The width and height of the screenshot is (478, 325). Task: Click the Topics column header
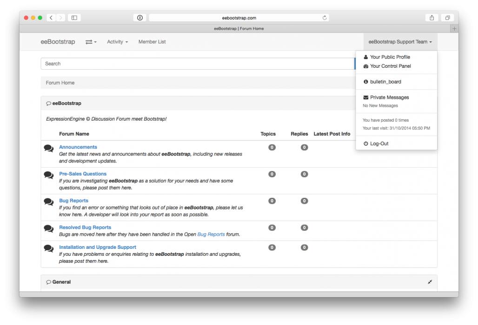point(268,134)
